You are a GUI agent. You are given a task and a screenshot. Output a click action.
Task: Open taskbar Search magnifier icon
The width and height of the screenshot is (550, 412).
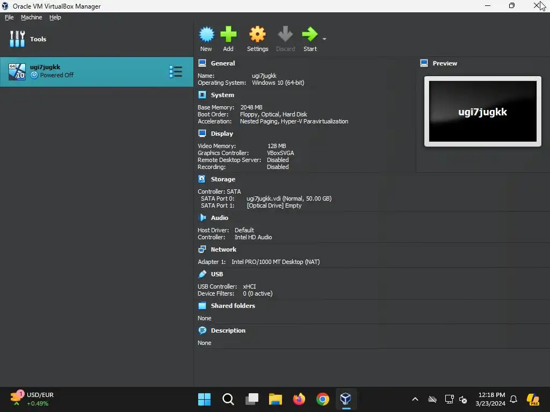point(228,399)
